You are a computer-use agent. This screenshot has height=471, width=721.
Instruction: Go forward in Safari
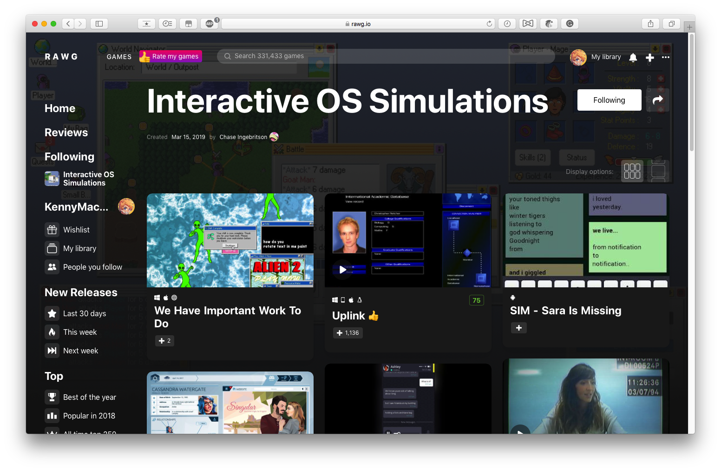click(x=80, y=24)
